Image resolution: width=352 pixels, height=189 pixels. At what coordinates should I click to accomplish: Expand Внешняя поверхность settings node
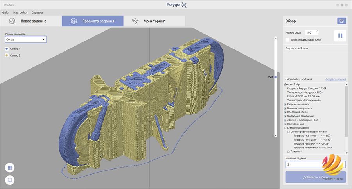click(286, 108)
